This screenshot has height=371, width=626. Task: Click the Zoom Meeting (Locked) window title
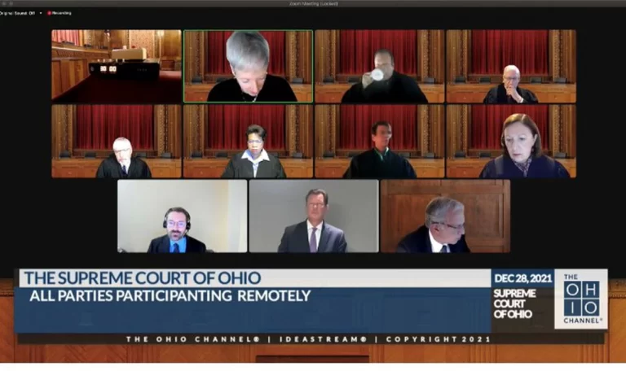(x=313, y=3)
